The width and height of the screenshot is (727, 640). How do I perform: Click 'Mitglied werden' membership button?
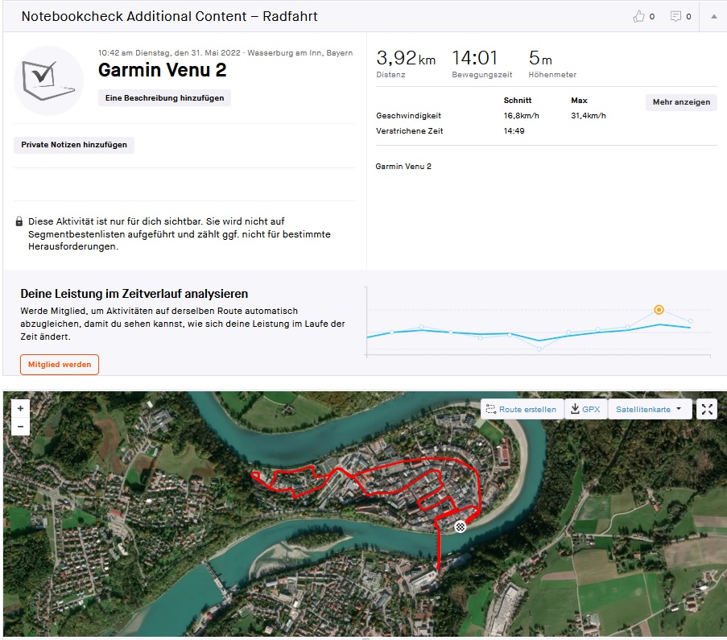point(60,365)
